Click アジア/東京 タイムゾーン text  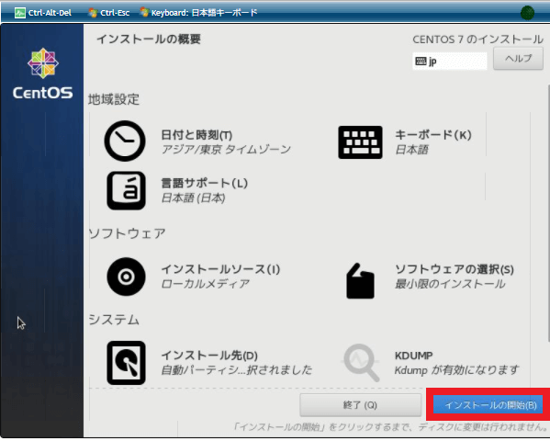(226, 150)
